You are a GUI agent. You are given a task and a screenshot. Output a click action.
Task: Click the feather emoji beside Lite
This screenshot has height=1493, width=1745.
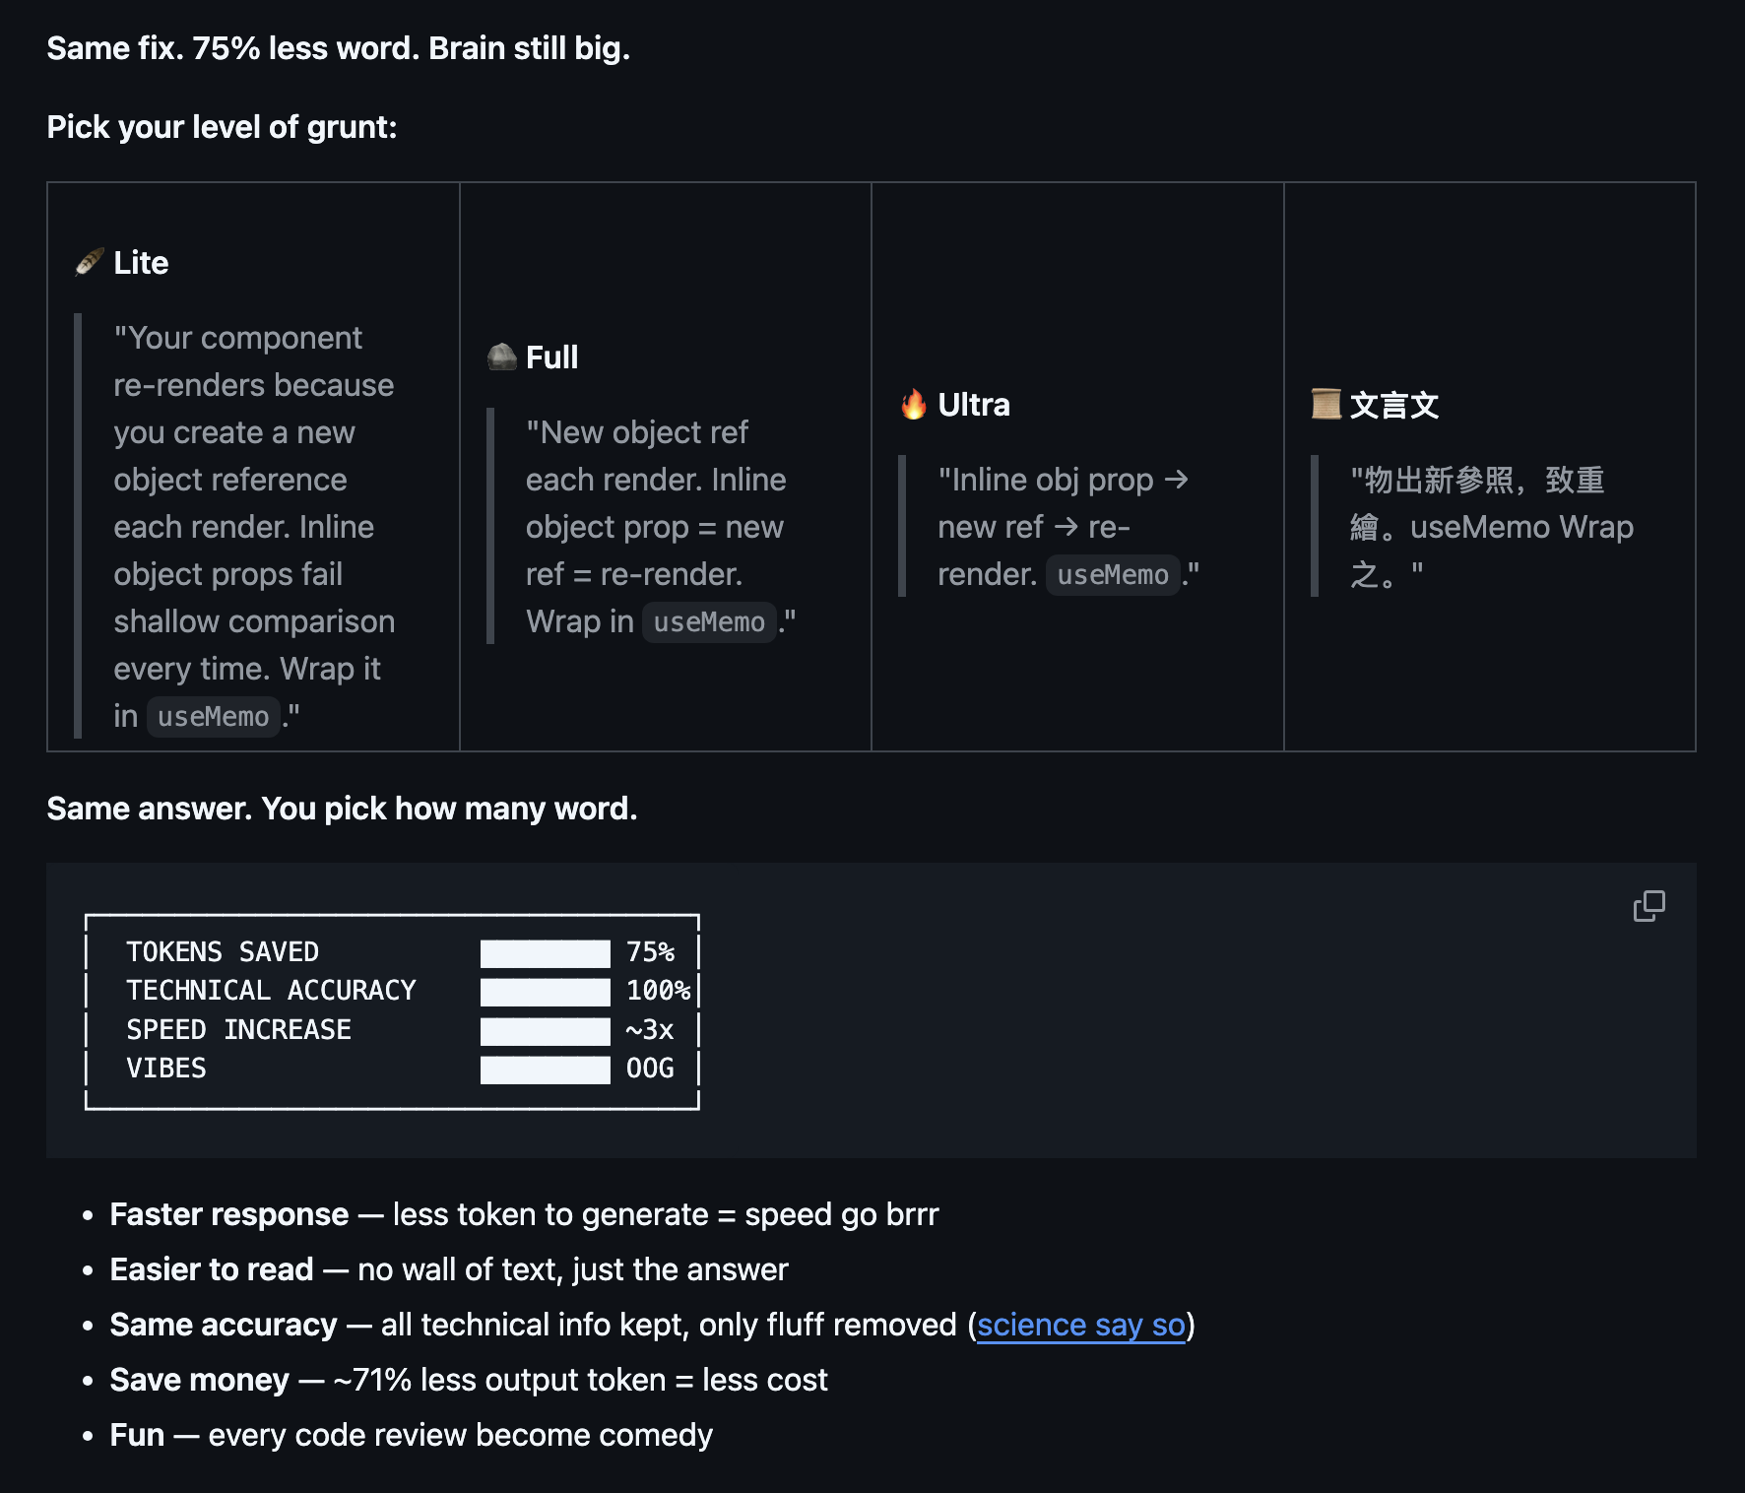tap(90, 262)
